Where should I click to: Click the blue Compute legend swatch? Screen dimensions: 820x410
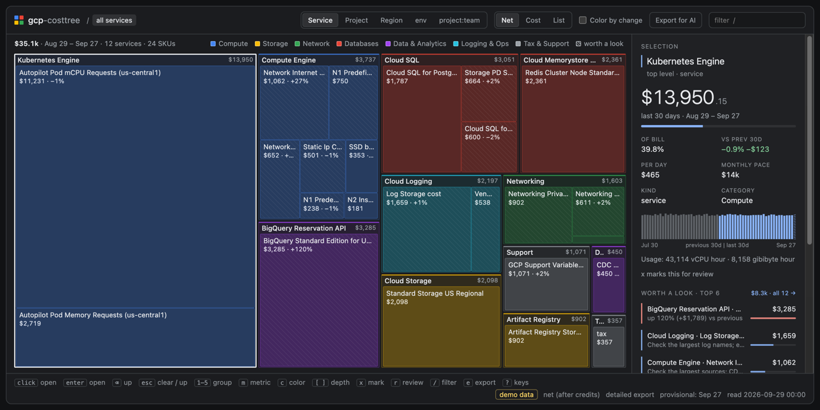click(x=213, y=44)
